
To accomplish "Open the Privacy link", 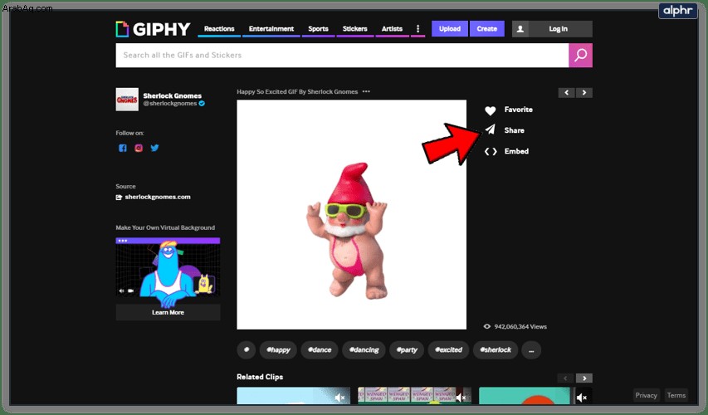I will (x=646, y=395).
